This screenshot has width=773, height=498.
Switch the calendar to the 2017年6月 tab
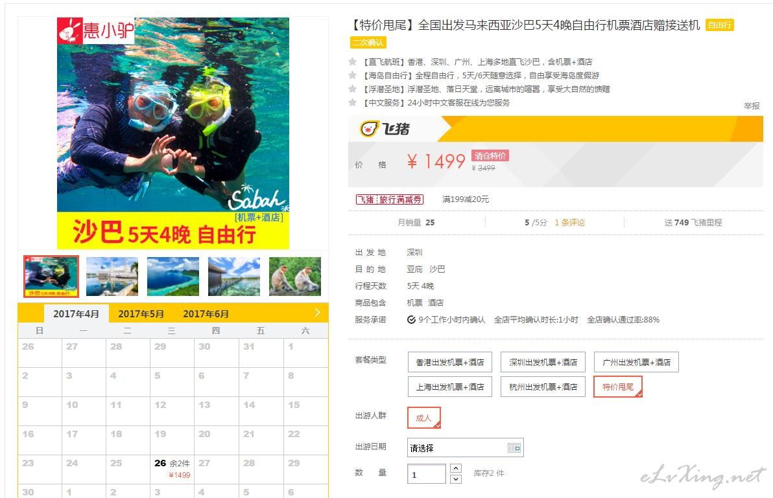206,314
